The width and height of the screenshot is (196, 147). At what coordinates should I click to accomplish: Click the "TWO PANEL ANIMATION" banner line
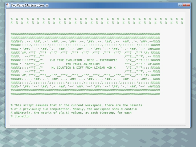[83, 64]
